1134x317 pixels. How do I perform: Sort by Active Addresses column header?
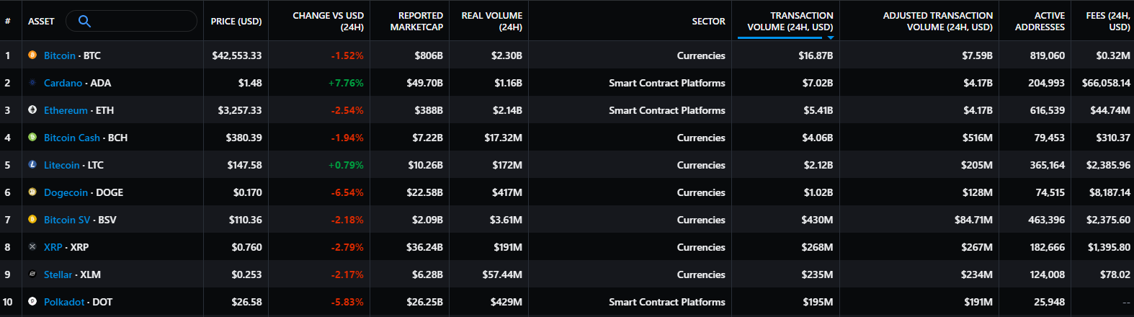coord(1039,21)
